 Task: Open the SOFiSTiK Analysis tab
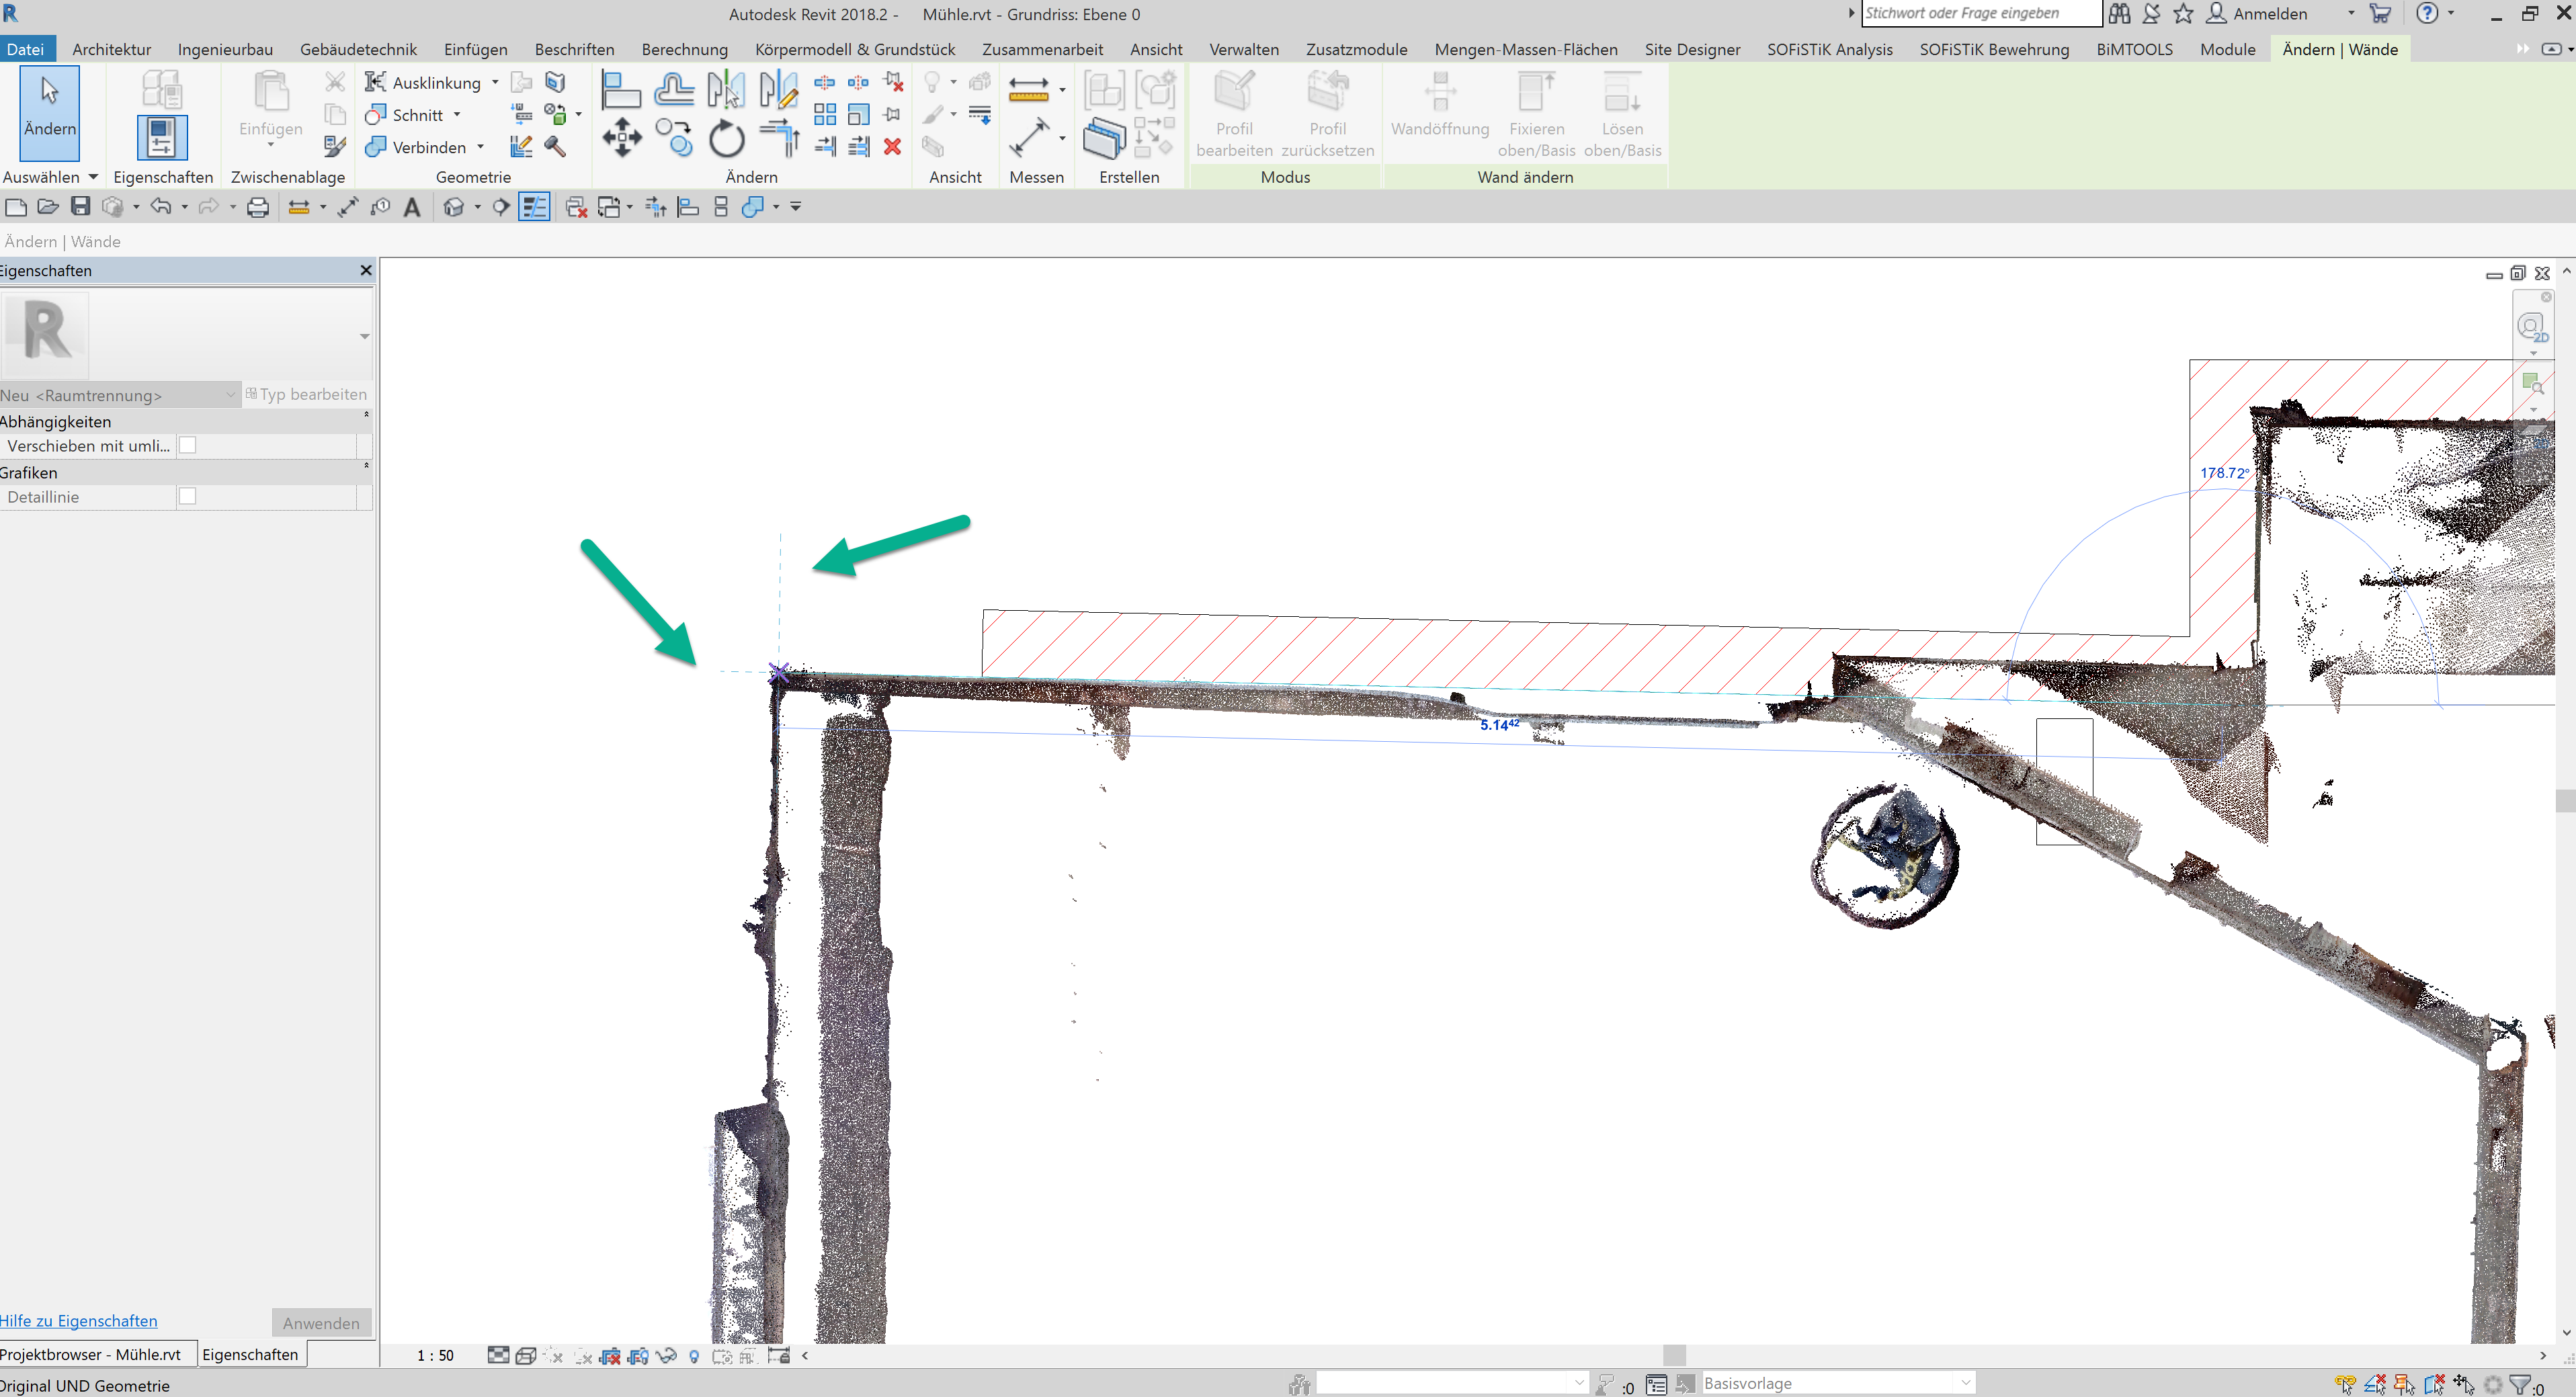pos(1829,49)
